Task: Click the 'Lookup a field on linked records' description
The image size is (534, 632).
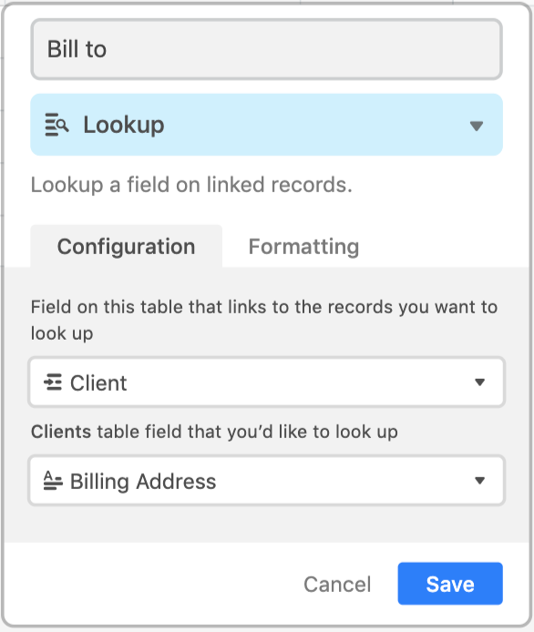Action: (x=191, y=185)
